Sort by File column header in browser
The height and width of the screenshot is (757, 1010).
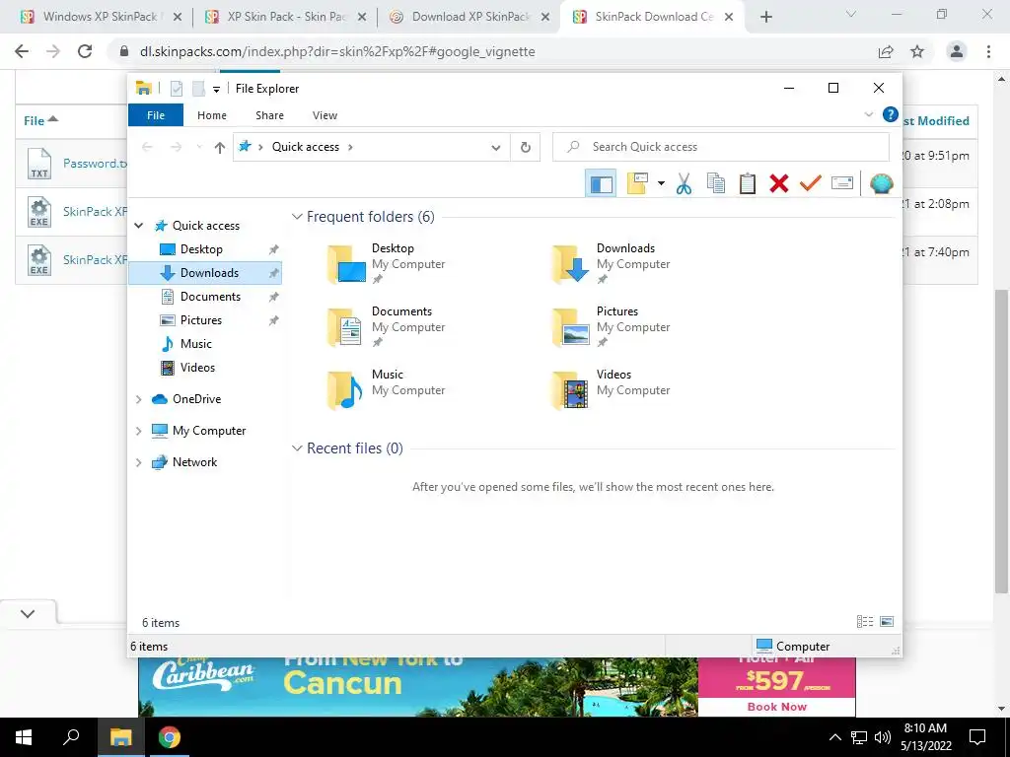click(40, 120)
